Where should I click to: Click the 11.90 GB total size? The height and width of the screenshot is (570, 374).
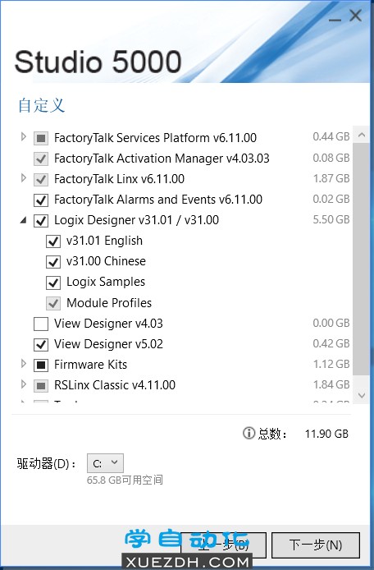(x=326, y=434)
